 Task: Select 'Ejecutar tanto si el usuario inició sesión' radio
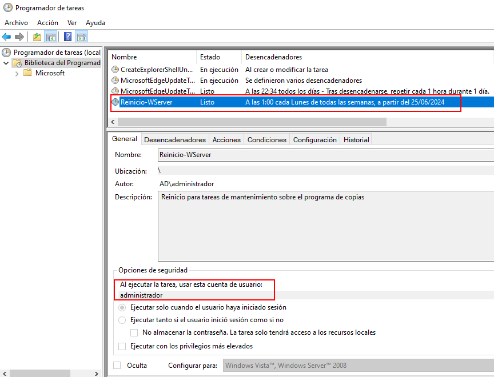(x=122, y=320)
